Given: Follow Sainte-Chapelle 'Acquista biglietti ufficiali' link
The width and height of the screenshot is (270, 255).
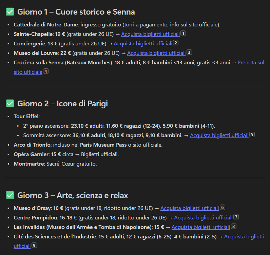Looking at the screenshot, I should pyautogui.click(x=151, y=34).
